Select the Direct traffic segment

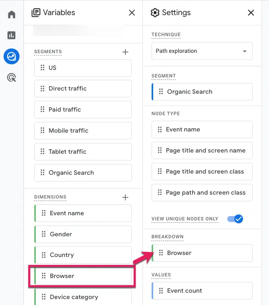pos(83,89)
